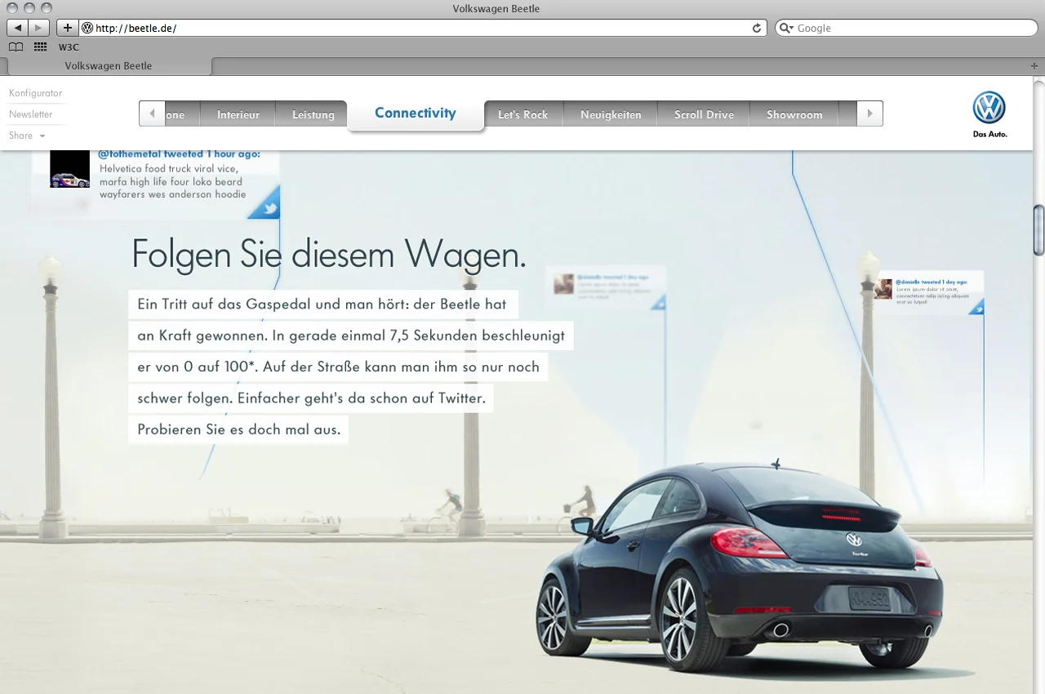Image resolution: width=1045 pixels, height=694 pixels.
Task: Go back with the browser back arrow
Action: 18,28
